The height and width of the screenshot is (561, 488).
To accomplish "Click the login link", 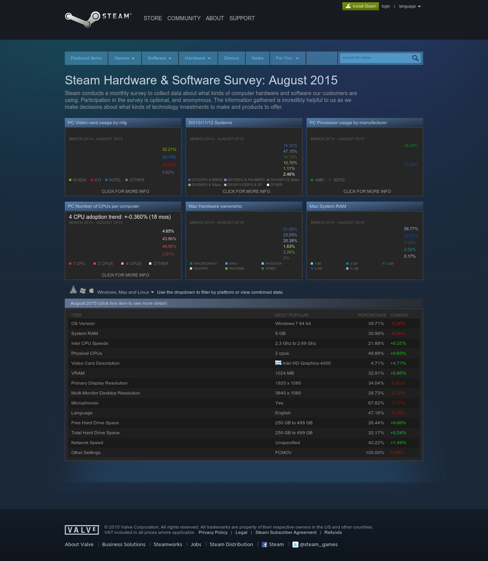I will pyautogui.click(x=386, y=6).
